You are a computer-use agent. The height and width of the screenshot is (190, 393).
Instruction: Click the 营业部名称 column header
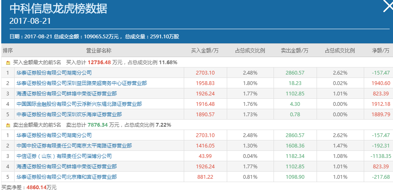(x=99, y=51)
